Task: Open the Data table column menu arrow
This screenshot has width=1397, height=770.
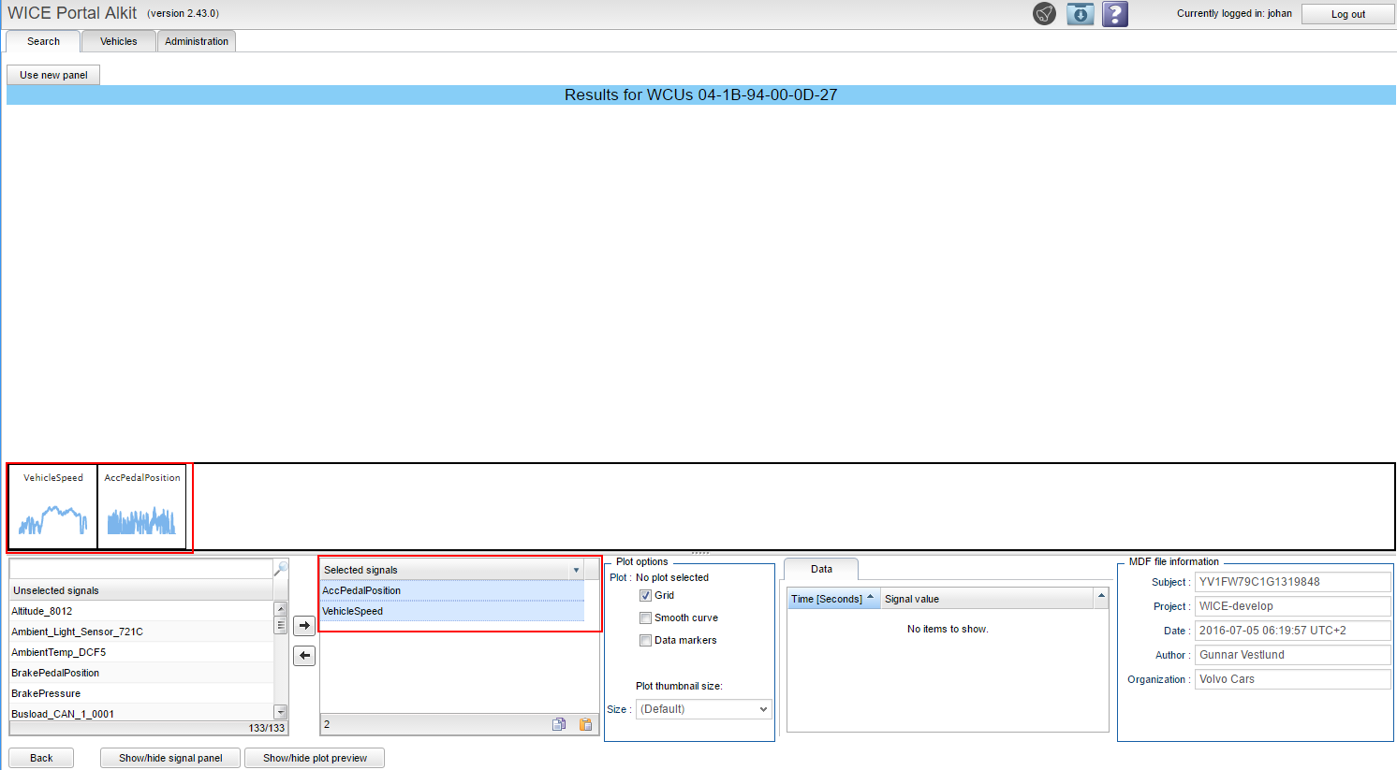Action: [1101, 597]
